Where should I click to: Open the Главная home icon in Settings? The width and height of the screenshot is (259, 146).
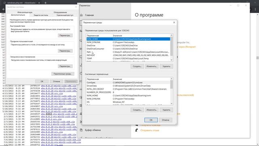click(81, 15)
